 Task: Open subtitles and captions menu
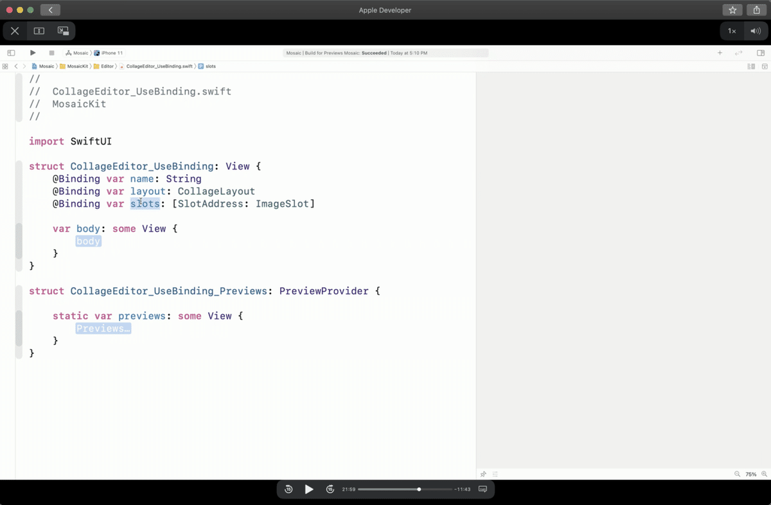click(483, 490)
